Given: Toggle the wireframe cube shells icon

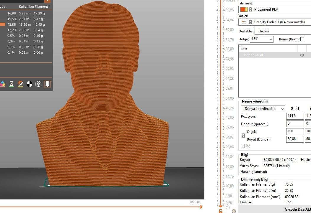Looking at the screenshot, I should 38,84.
